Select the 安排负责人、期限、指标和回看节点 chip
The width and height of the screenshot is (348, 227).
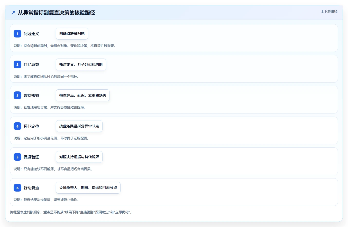88,188
